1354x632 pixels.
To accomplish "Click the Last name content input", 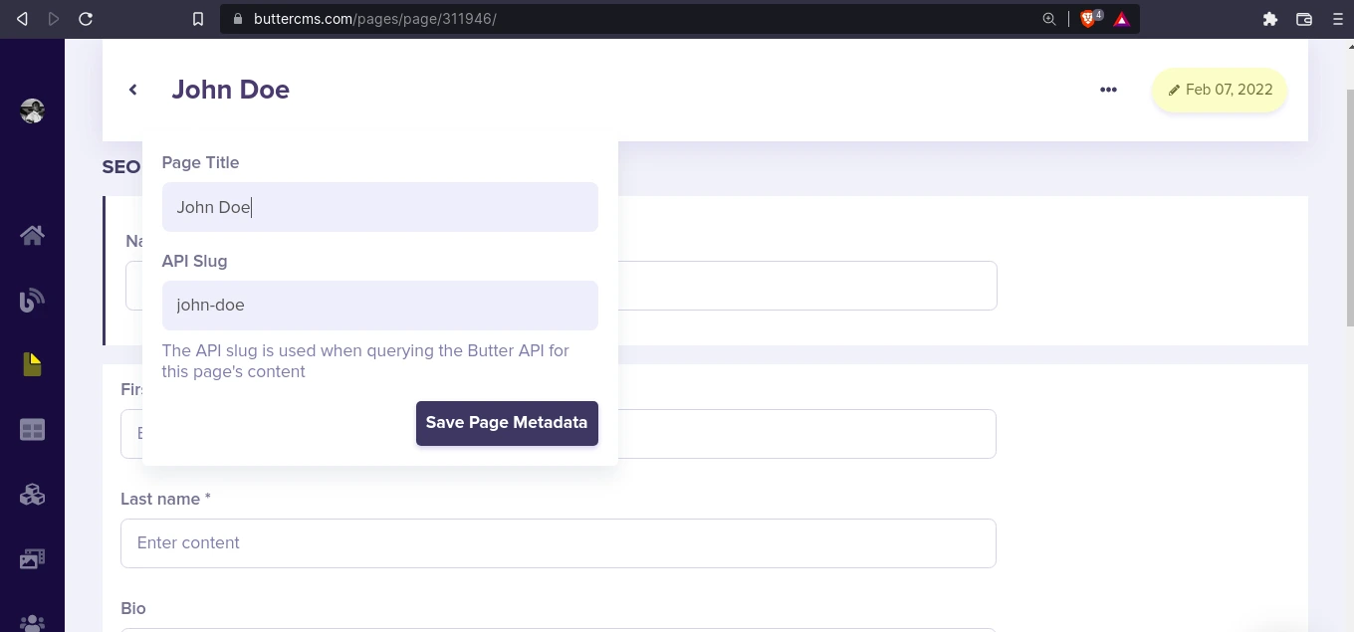I will (559, 543).
